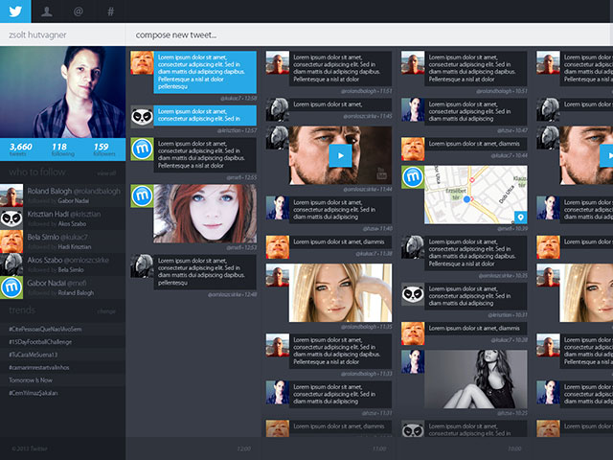Click the avatar on the @omloszcsirke 11:45 tweet
This screenshot has width=613, height=460.
[278, 109]
